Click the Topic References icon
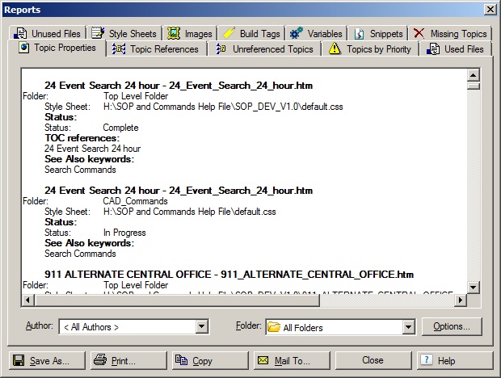Viewport: 501px width, 378px height. 119,48
